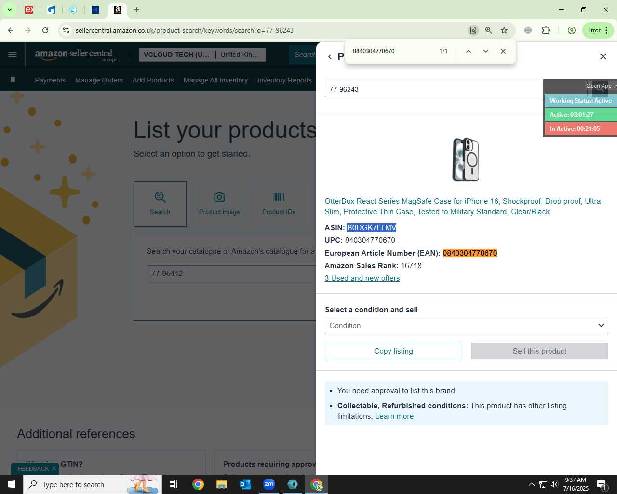Click the OtterBox case product thumbnail
The width and height of the screenshot is (617, 494).
click(x=466, y=160)
